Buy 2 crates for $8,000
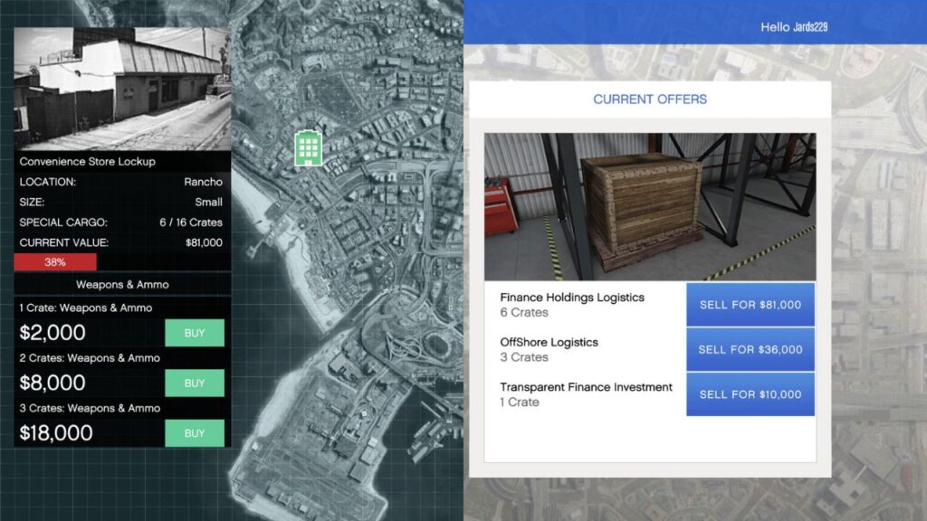The width and height of the screenshot is (927, 521). pyautogui.click(x=195, y=384)
